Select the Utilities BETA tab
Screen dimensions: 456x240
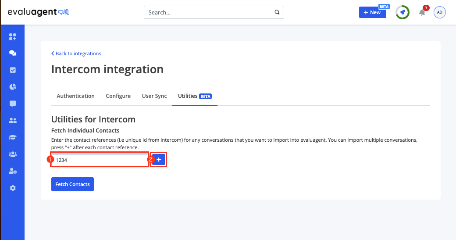195,96
